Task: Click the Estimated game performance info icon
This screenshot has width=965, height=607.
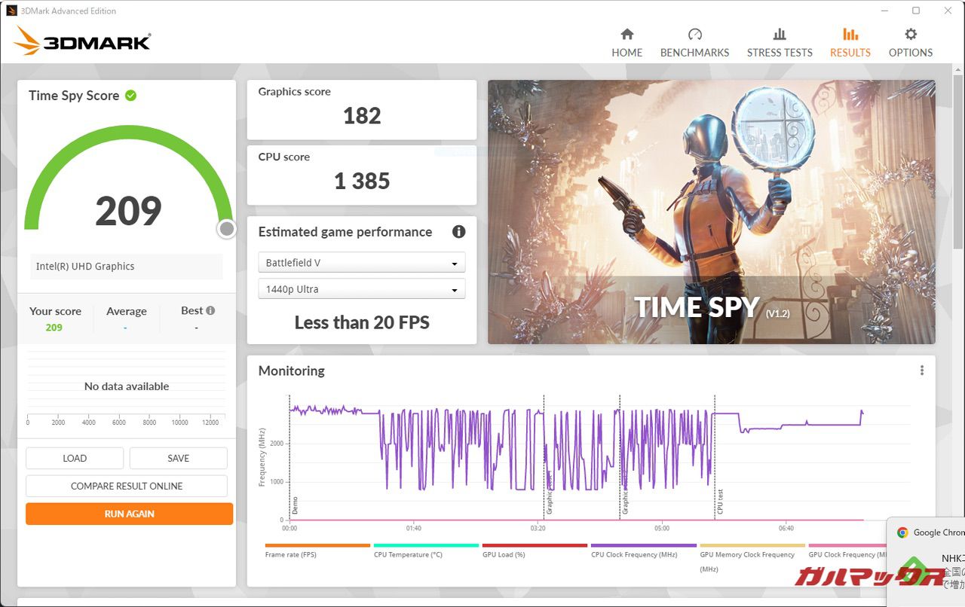Action: coord(458,232)
